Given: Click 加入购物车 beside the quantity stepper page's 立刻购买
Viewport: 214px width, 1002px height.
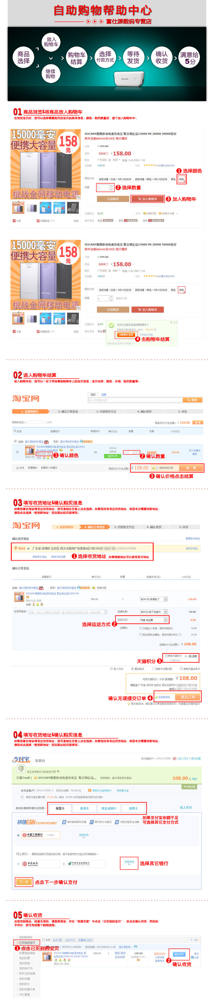Looking at the screenshot, I should click(x=147, y=199).
